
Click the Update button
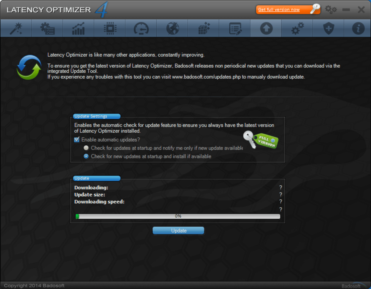coord(178,231)
